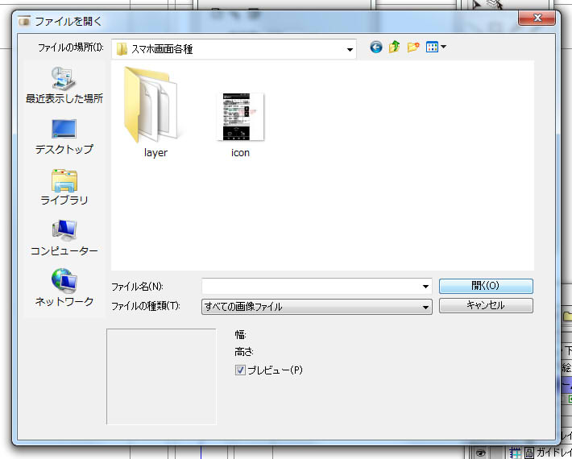Screen dimensions: 572x459
Task: Click the layer folder name text
Action: (x=155, y=153)
